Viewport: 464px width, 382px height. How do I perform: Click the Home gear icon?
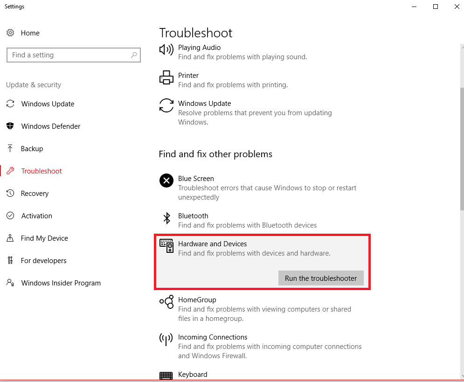[x=10, y=33]
